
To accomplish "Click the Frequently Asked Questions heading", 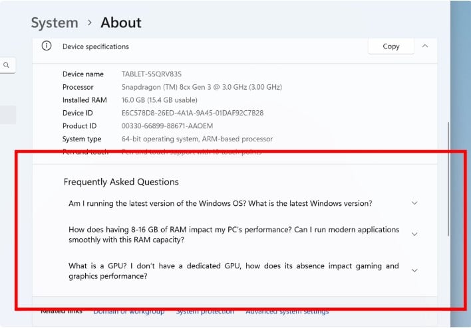I will pos(121,182).
